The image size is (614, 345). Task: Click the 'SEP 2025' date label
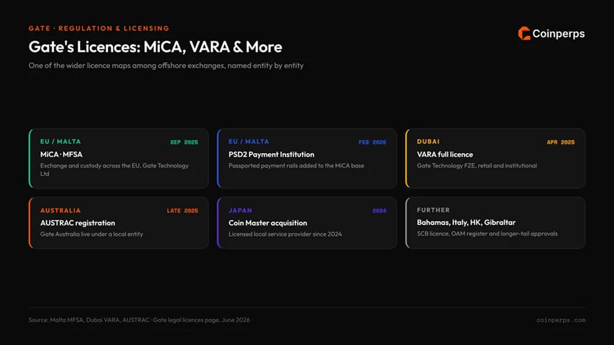pos(184,142)
